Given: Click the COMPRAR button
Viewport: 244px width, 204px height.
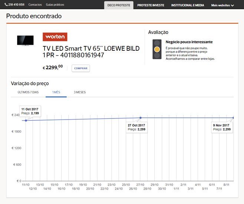Looking at the screenshot, I should click(81, 68).
